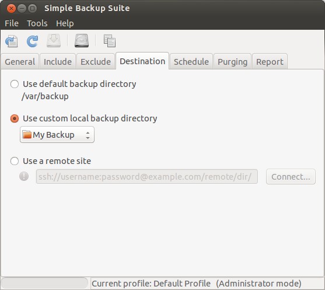
Task: Click the Connect... button
Action: [291, 177]
